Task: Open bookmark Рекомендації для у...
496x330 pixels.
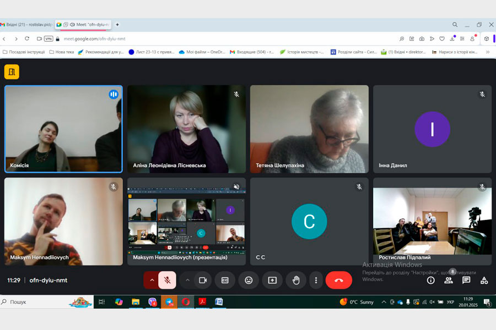Action: click(101, 52)
